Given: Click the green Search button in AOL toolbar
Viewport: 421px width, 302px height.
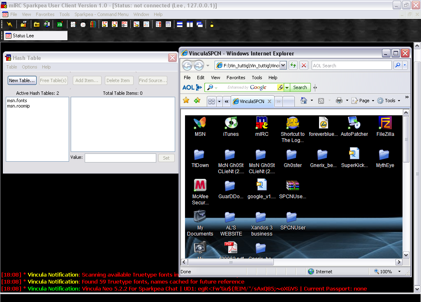Looking at the screenshot, I should [300, 87].
